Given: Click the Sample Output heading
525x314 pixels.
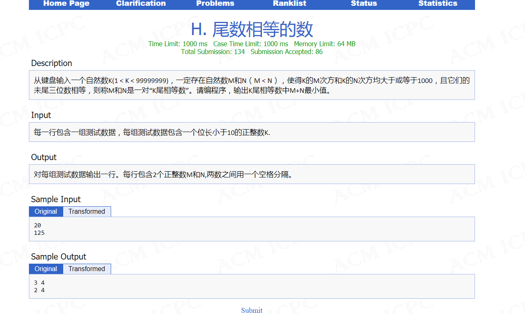Looking at the screenshot, I should click(x=59, y=257).
